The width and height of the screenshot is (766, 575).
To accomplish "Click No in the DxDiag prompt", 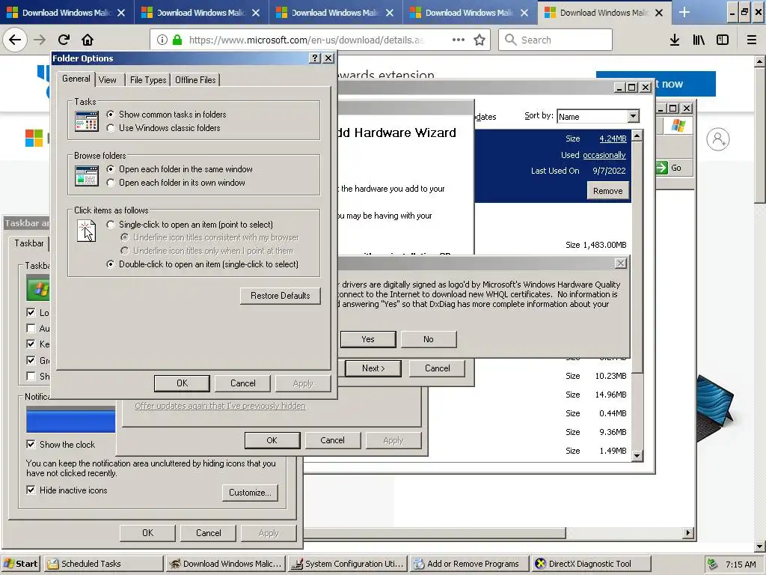I will coord(429,339).
